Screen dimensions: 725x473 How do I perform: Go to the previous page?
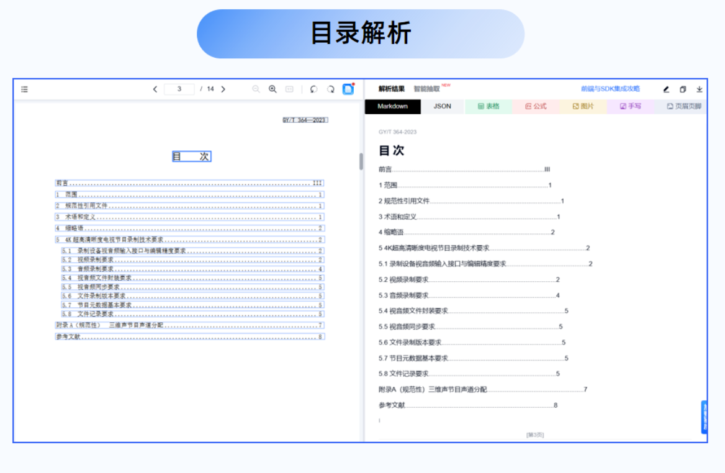(x=155, y=89)
